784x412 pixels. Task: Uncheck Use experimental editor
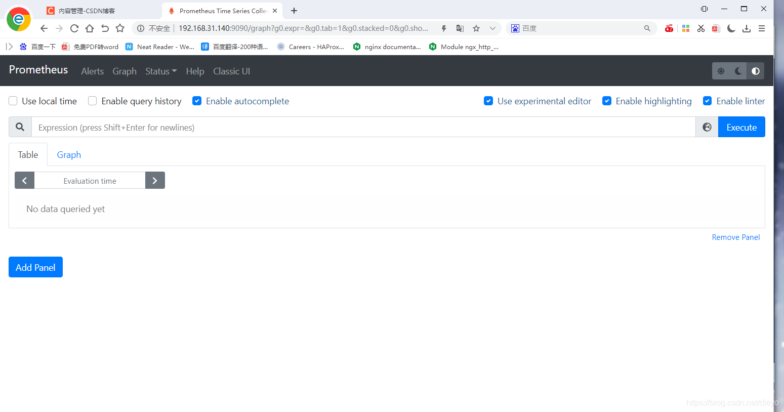coord(488,101)
